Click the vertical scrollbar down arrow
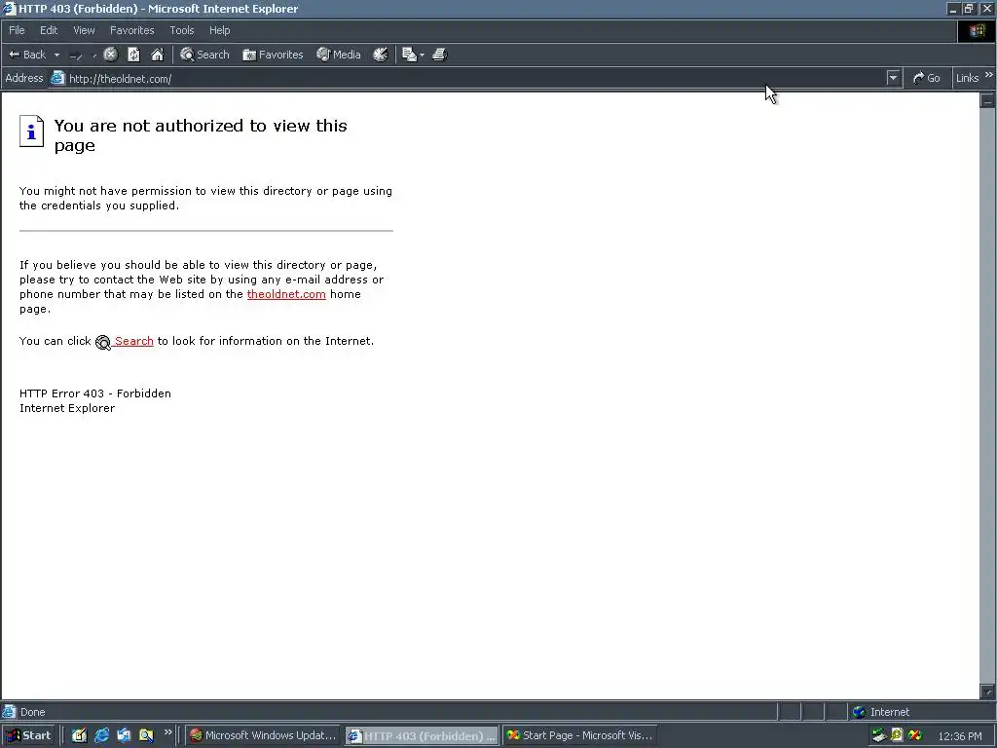997x748 pixels. (x=987, y=692)
